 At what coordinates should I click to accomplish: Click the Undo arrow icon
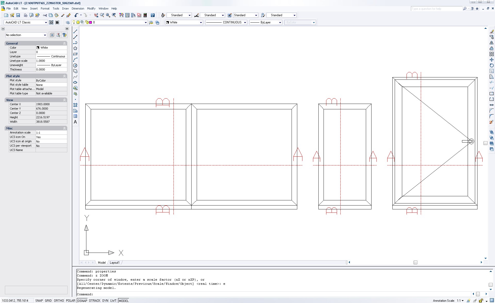click(x=76, y=15)
